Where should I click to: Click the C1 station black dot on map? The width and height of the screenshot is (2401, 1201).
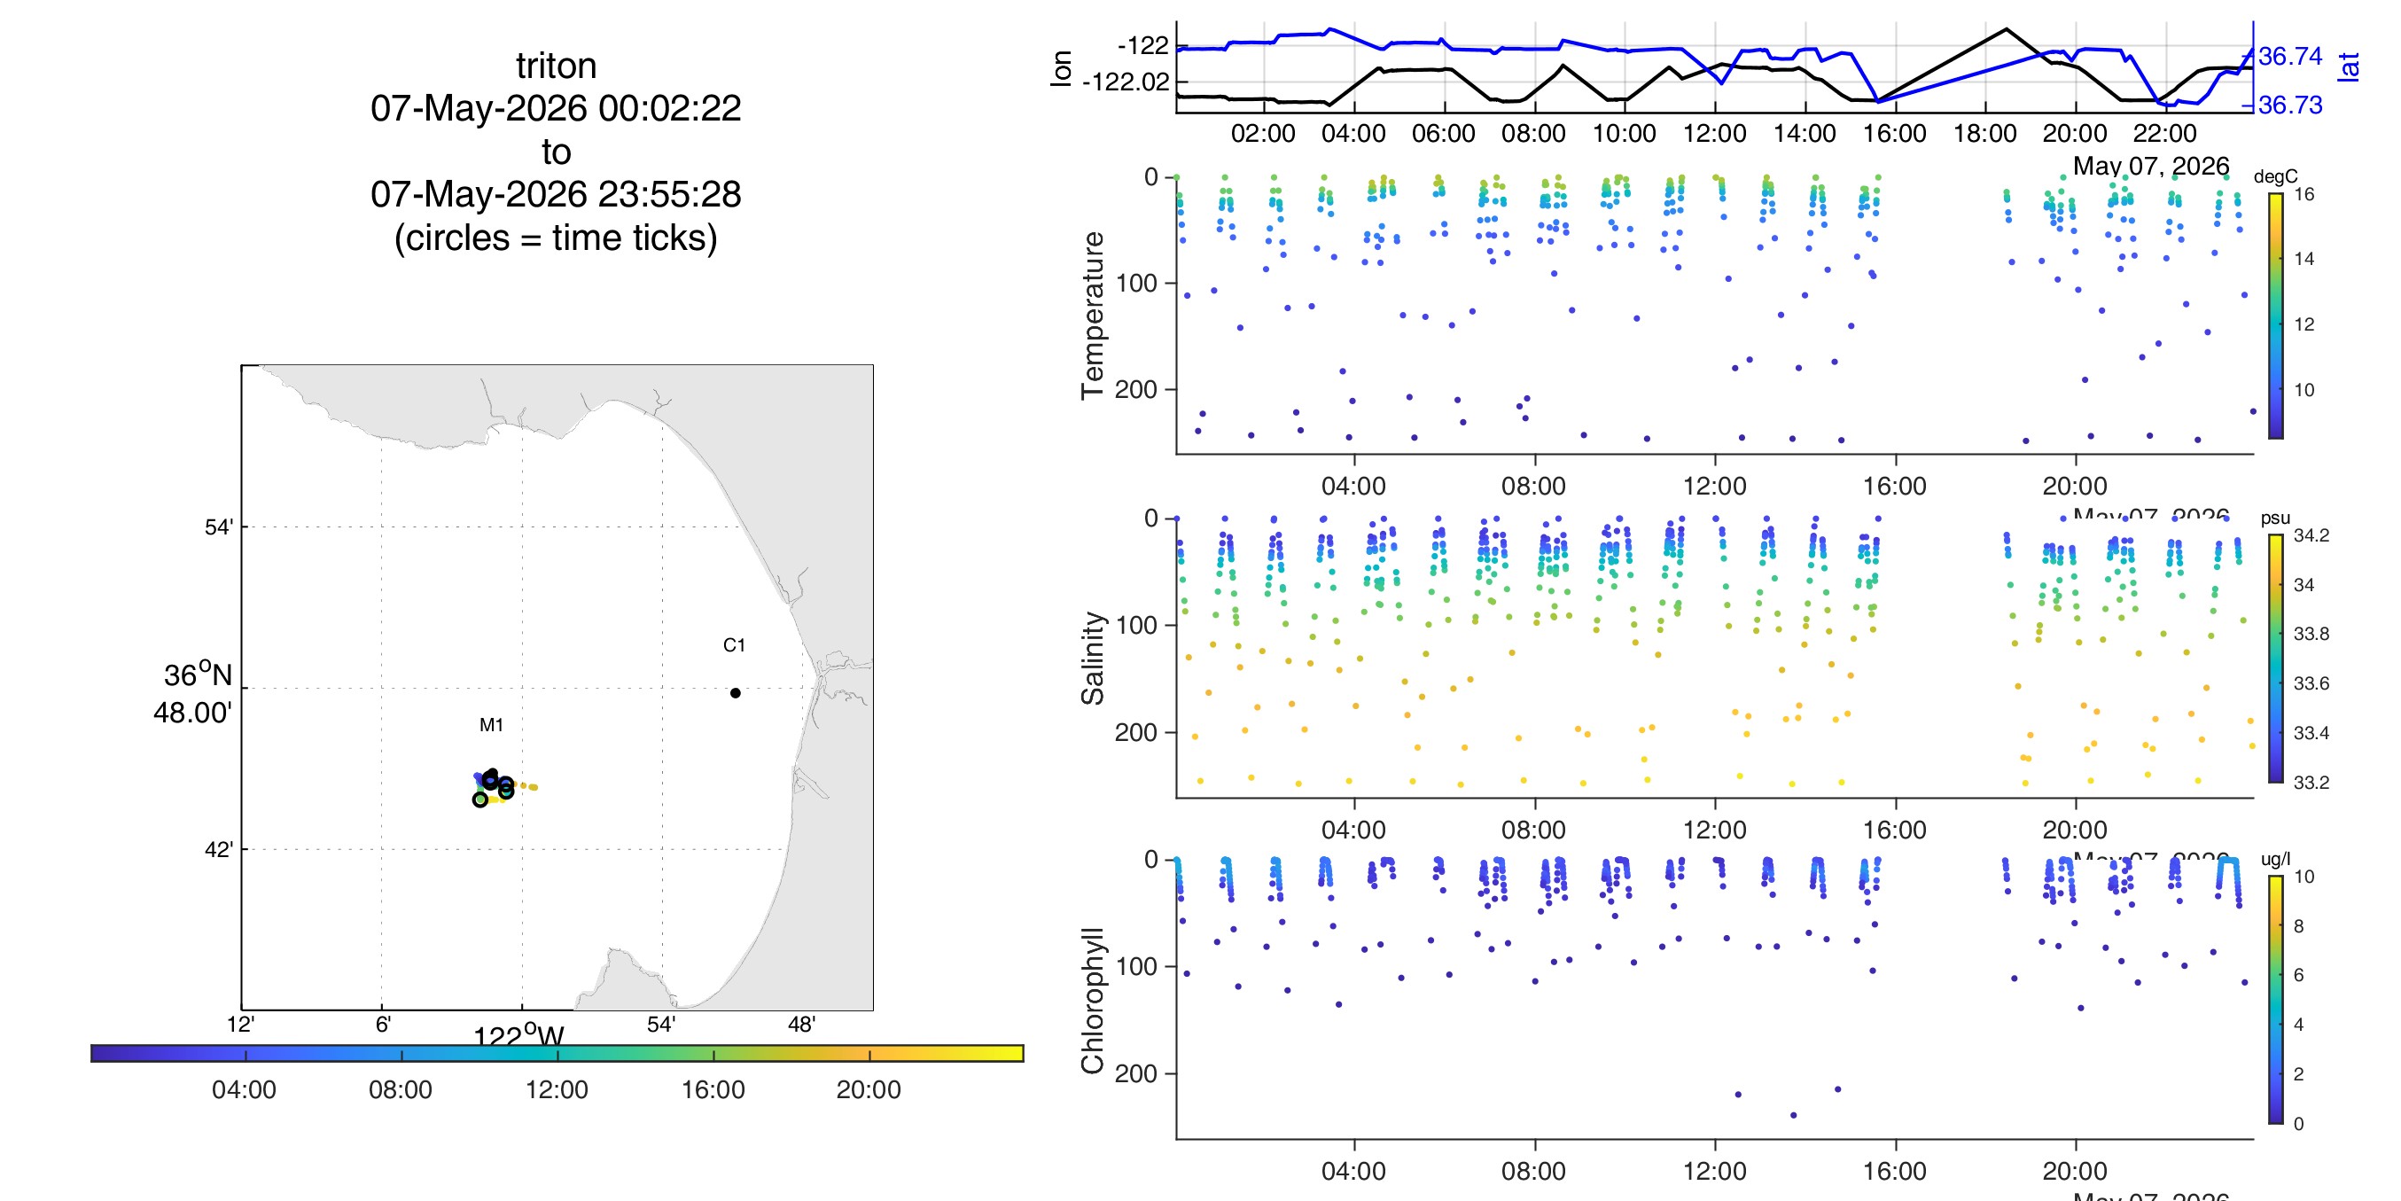(x=736, y=693)
